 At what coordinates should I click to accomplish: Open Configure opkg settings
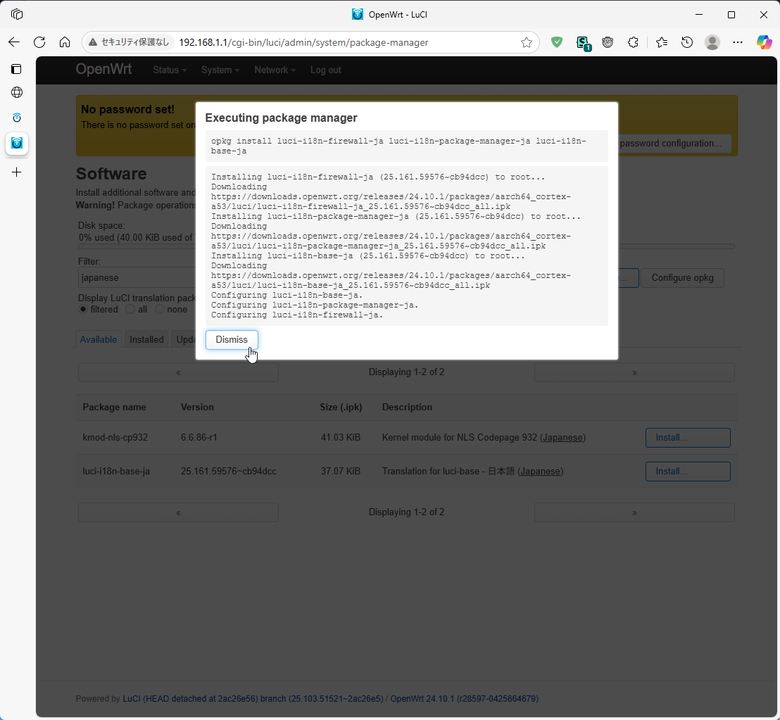pos(682,278)
